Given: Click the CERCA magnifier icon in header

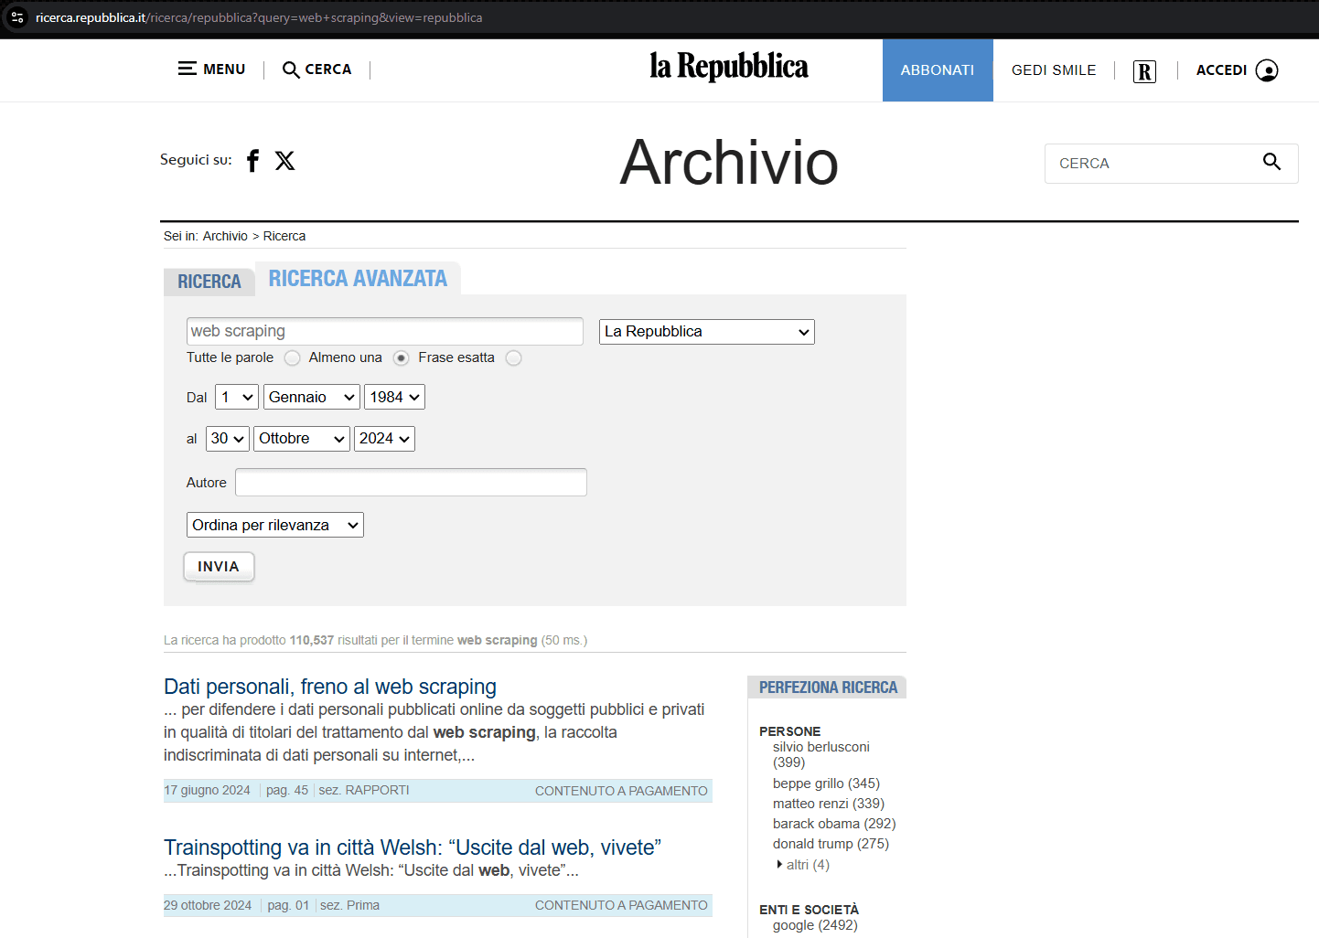Looking at the screenshot, I should [291, 69].
